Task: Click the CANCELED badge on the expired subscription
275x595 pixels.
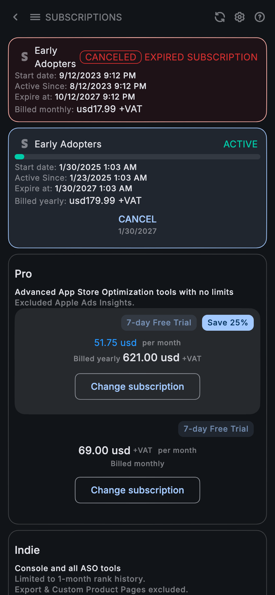Action: [111, 57]
